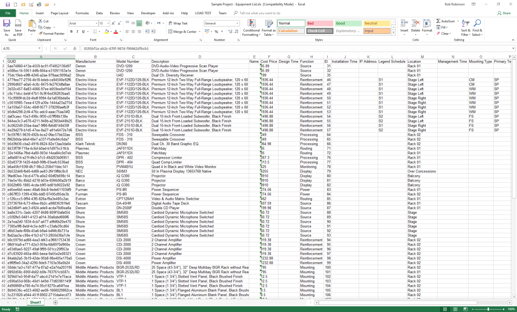This screenshot has width=517, height=312.
Task: Click Merge & Center button
Action: [x=182, y=31]
